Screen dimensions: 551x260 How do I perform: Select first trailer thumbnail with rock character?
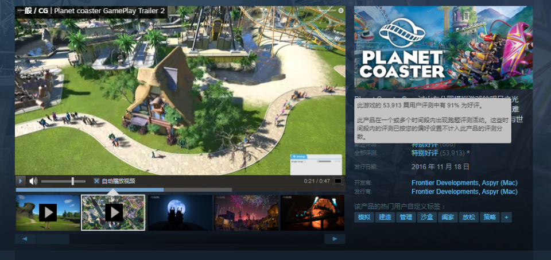48,212
